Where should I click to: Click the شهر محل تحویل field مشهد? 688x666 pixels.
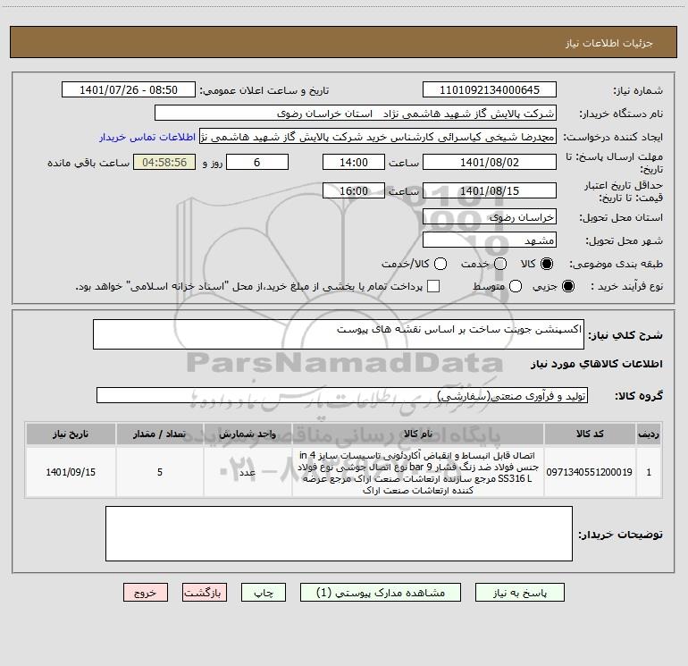[x=490, y=240]
